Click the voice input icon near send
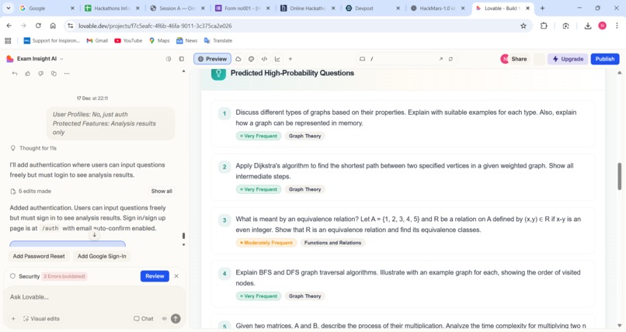This screenshot has height=332, width=626. [x=164, y=319]
